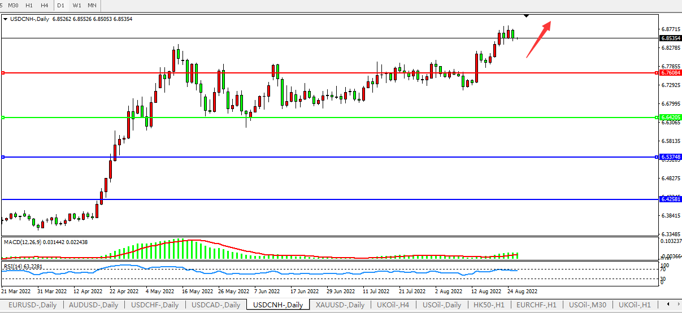Toggle the M30 timeframe button
Viewport: 682px width, 313px height.
point(13,5)
